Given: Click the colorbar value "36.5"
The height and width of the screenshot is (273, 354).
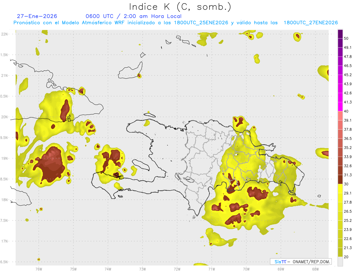Looking at the screenshot, I should coord(348,139).
